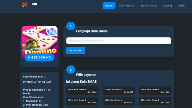Click 'Isi ulang Koin EMAS' heading

point(81,82)
